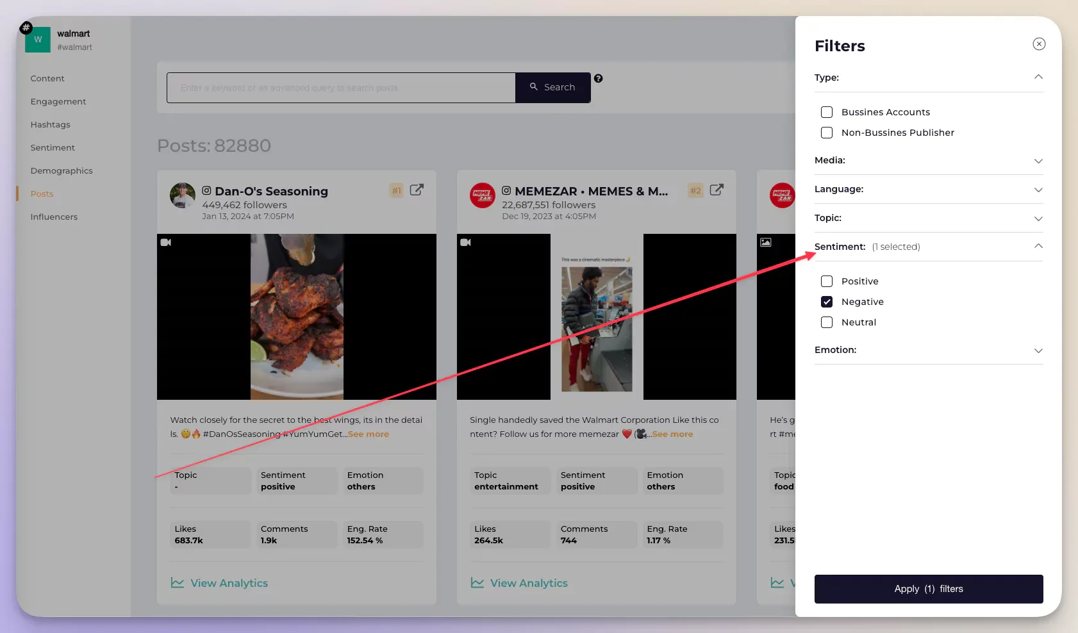This screenshot has width=1078, height=633.
Task: Open MEMEZAR post external link icon
Action: tap(717, 190)
